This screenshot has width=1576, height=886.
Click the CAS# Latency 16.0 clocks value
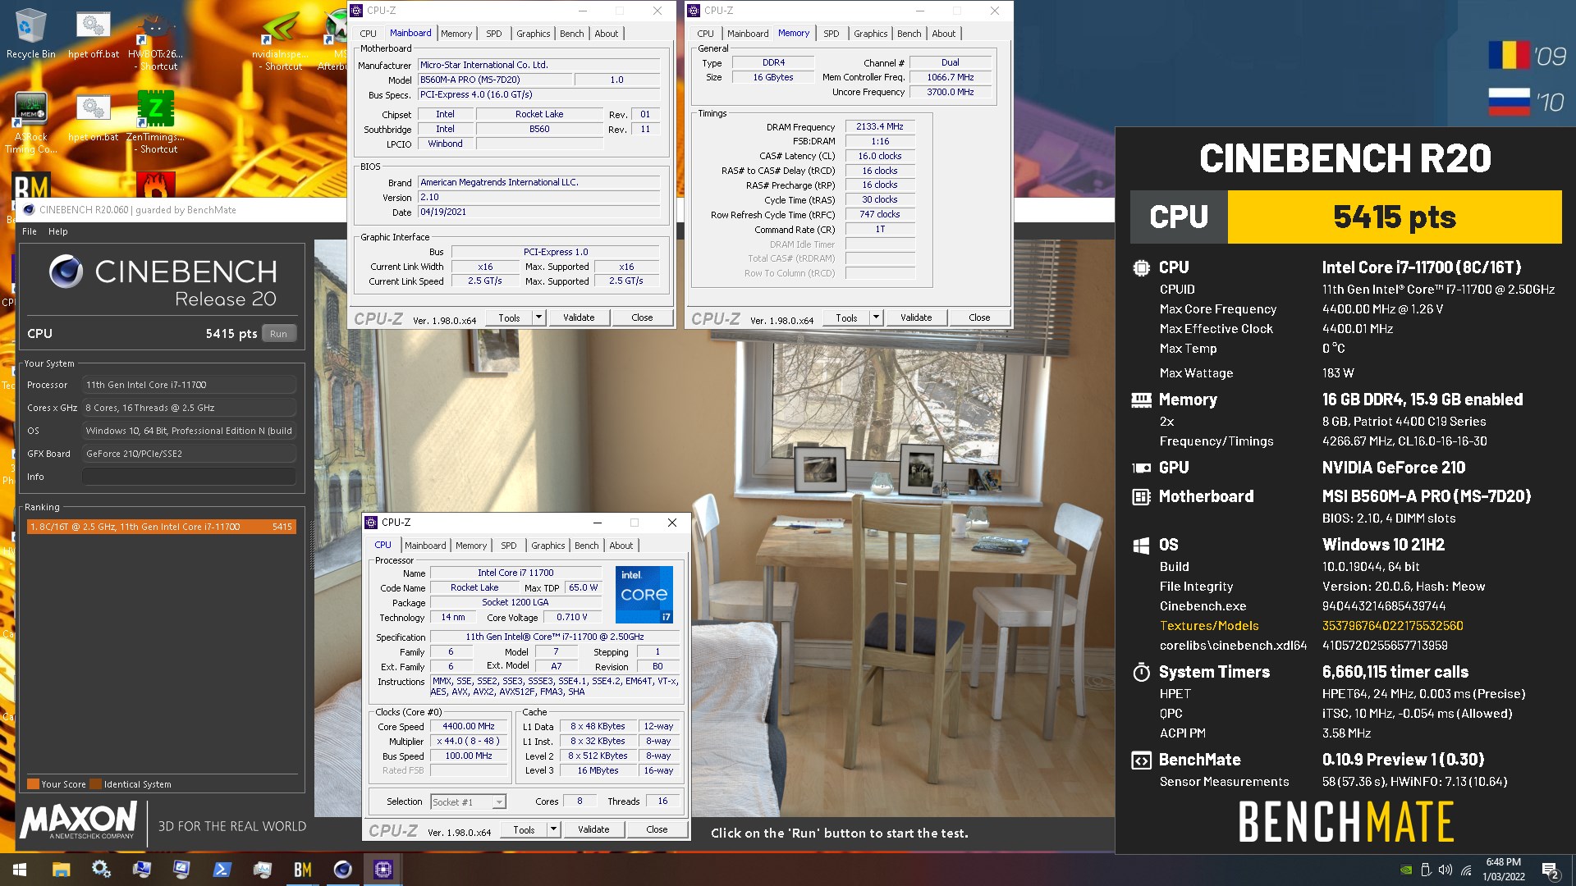[880, 156]
